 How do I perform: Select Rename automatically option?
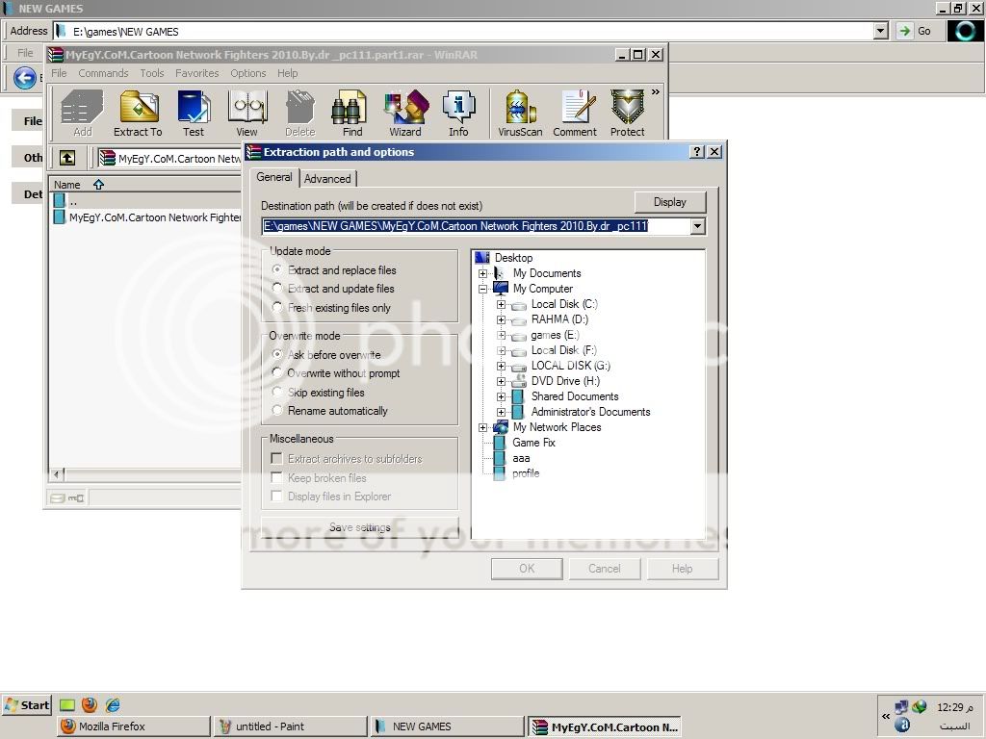[330, 410]
